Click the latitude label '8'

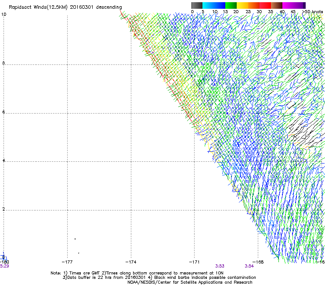point(4,63)
